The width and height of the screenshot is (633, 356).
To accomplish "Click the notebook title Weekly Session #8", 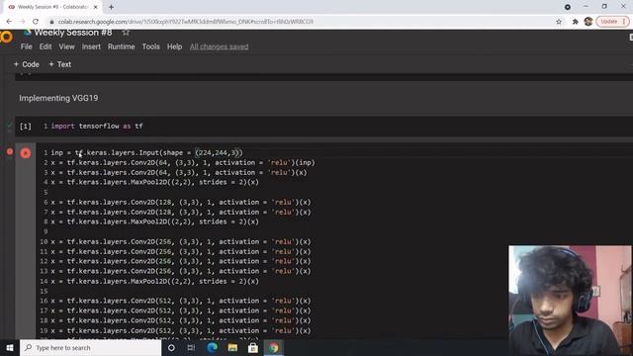I will click(73, 33).
